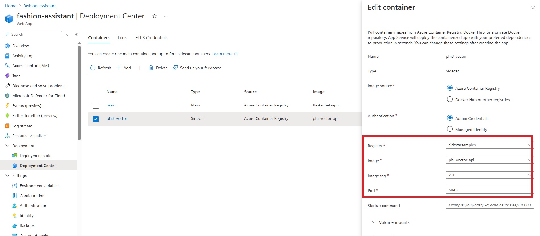
Task: Click the Learn more link
Action: point(222,54)
